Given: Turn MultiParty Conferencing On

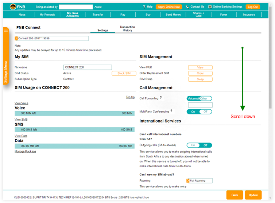Looking at the screenshot, I should coord(193,112).
